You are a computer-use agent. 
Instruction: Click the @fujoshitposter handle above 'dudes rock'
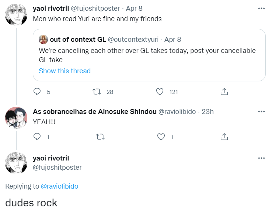point(57,168)
